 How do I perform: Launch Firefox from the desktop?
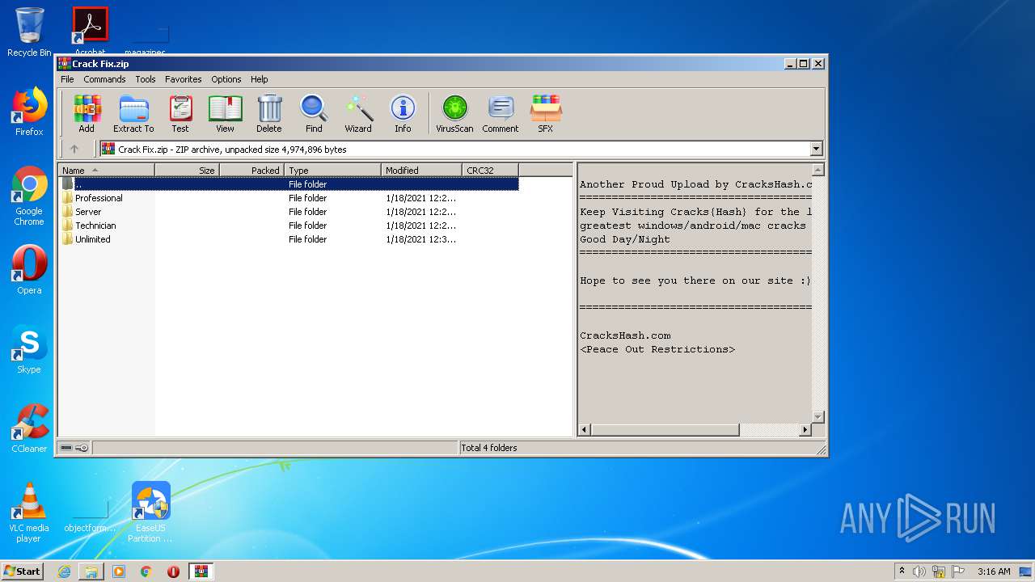coord(29,112)
